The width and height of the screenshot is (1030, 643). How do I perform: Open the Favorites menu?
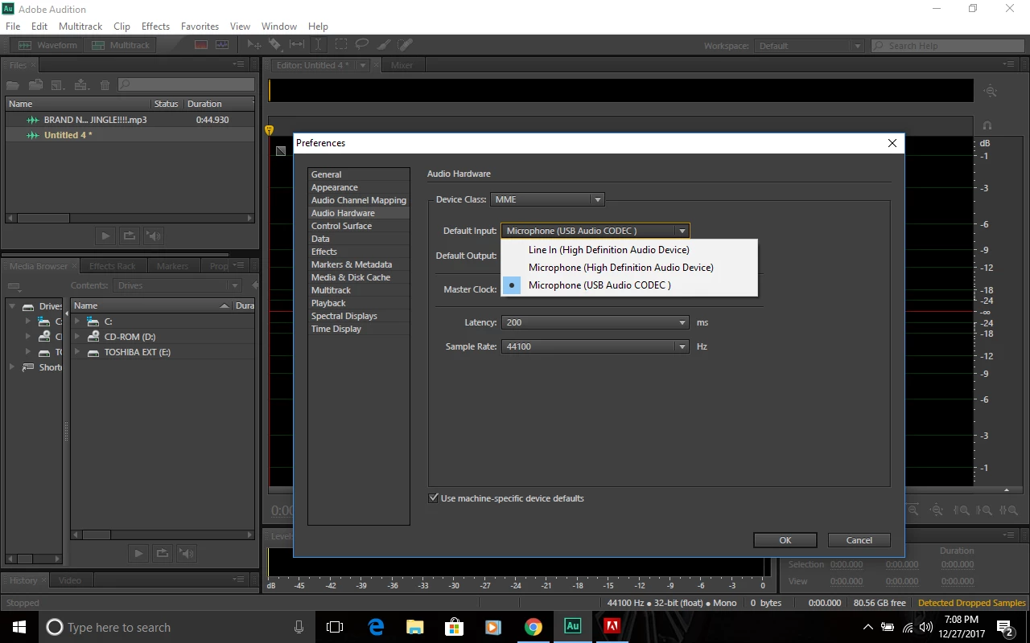pos(200,27)
